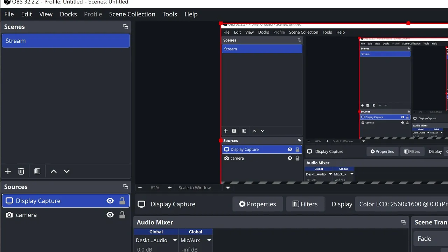Image resolution: width=448 pixels, height=252 pixels.
Task: Open the Help menu
Action: point(191,14)
